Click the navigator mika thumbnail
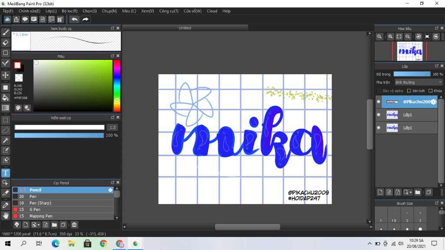 click(x=409, y=51)
